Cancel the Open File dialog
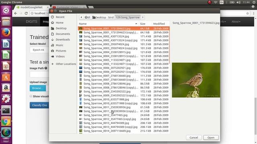The width and height of the screenshot is (257, 144). (194, 138)
